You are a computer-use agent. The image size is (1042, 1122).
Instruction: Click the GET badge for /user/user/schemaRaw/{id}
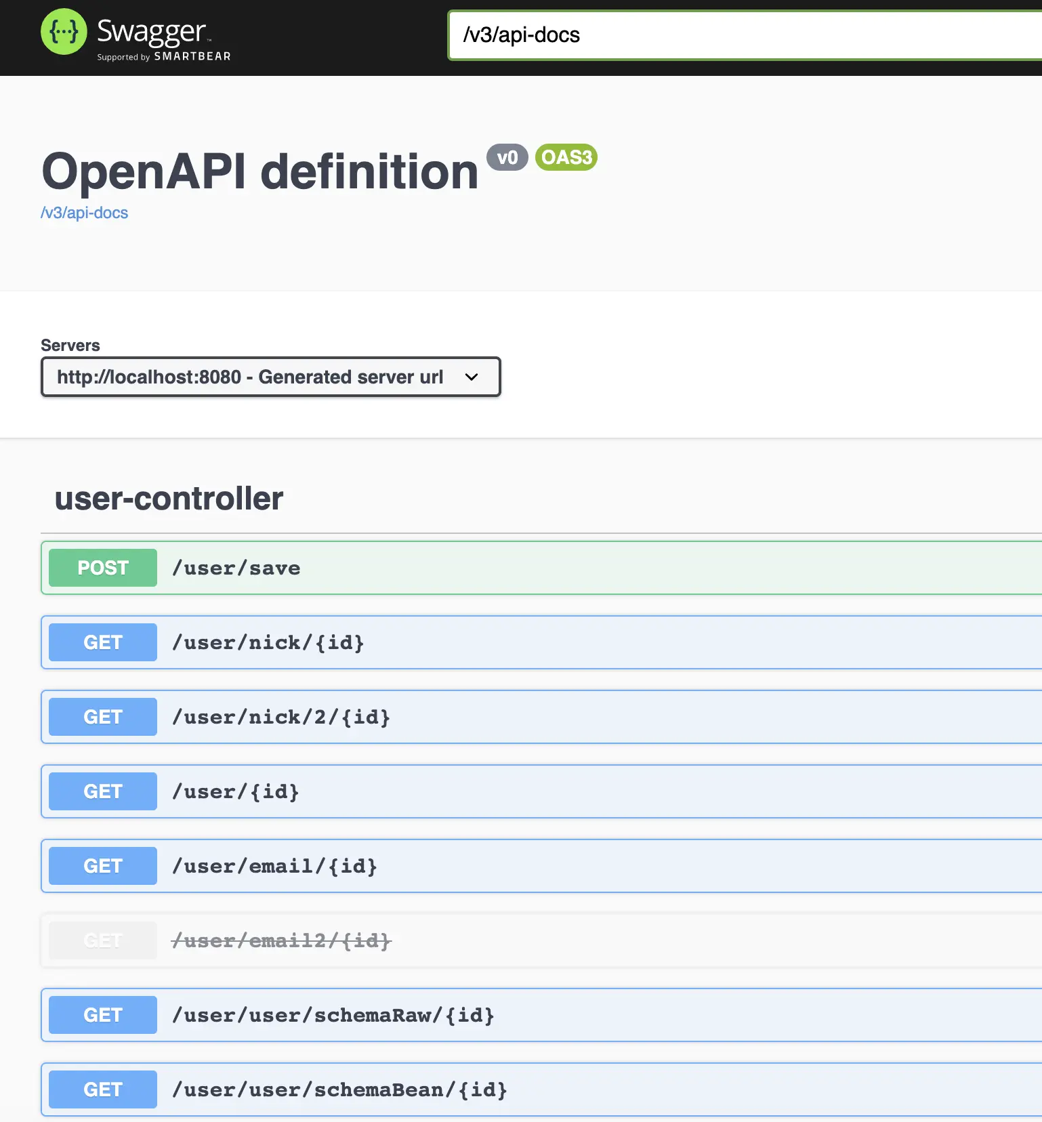pyautogui.click(x=103, y=1015)
